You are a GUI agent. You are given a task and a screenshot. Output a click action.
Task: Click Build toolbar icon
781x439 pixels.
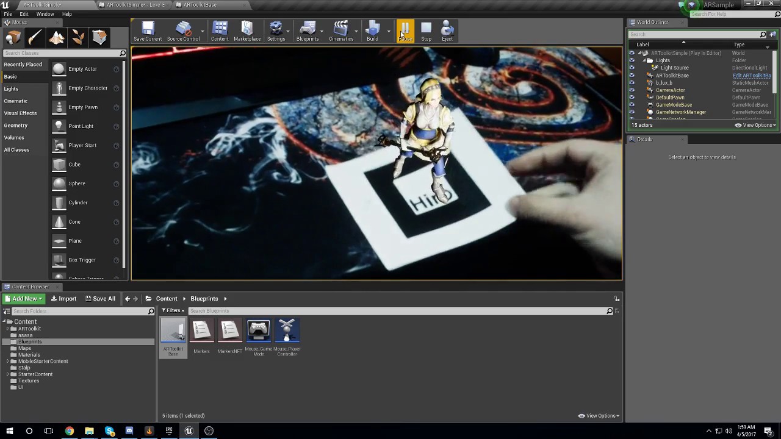pos(372,31)
